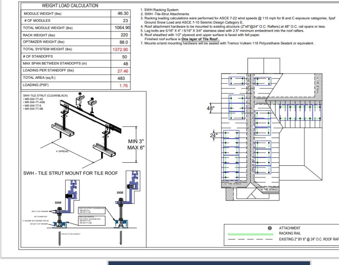Viewport: 339px width, 265px height.
Task: Click the standoffs count value 50
Action: coord(124,57)
